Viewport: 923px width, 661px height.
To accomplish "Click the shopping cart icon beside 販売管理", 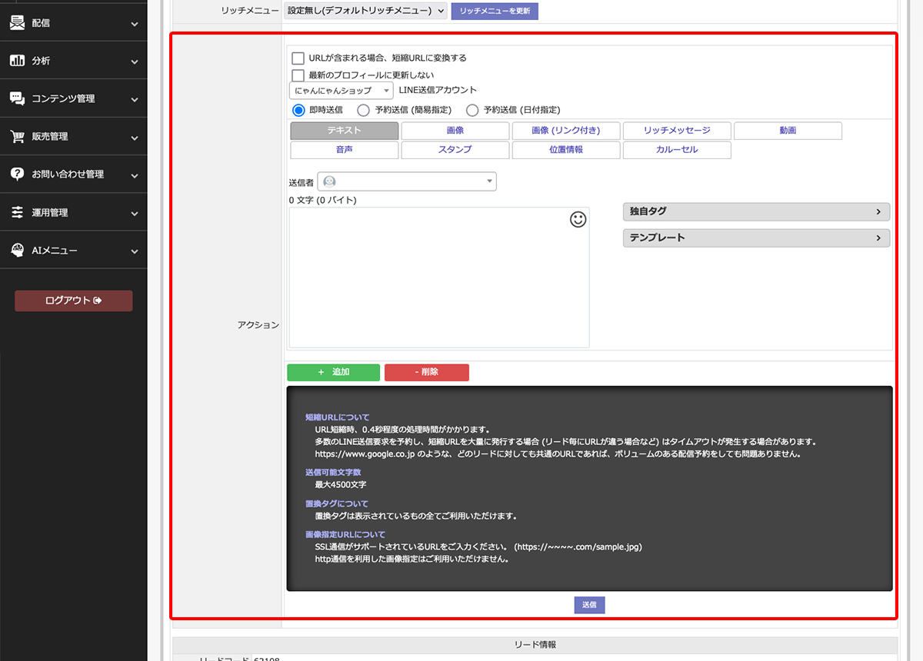I will click(17, 137).
